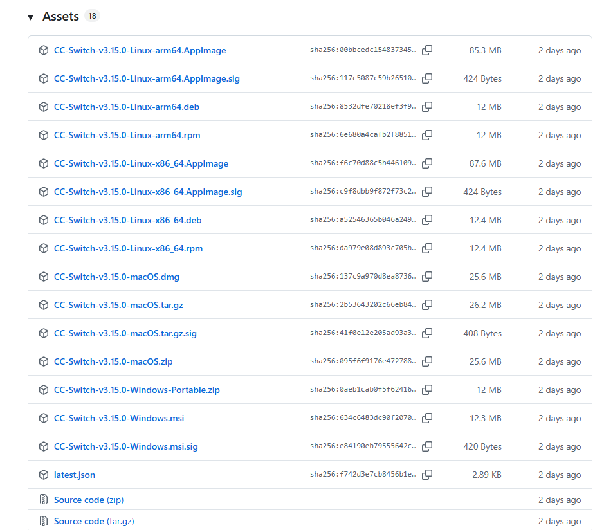Download CC-Switch-v3.15.0-macOS.tar.gz
Screen dimensions: 604x530
[x=118, y=305]
